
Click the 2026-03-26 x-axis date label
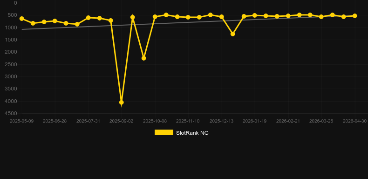point(321,121)
